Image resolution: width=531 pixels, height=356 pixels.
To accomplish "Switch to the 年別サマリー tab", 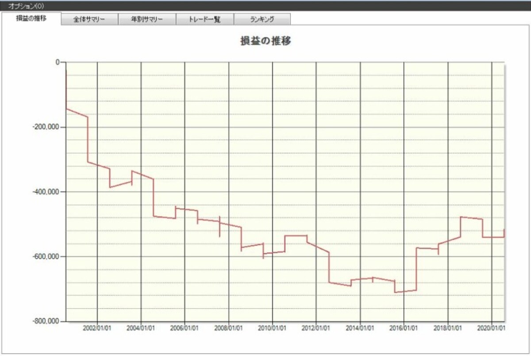I will pyautogui.click(x=147, y=19).
